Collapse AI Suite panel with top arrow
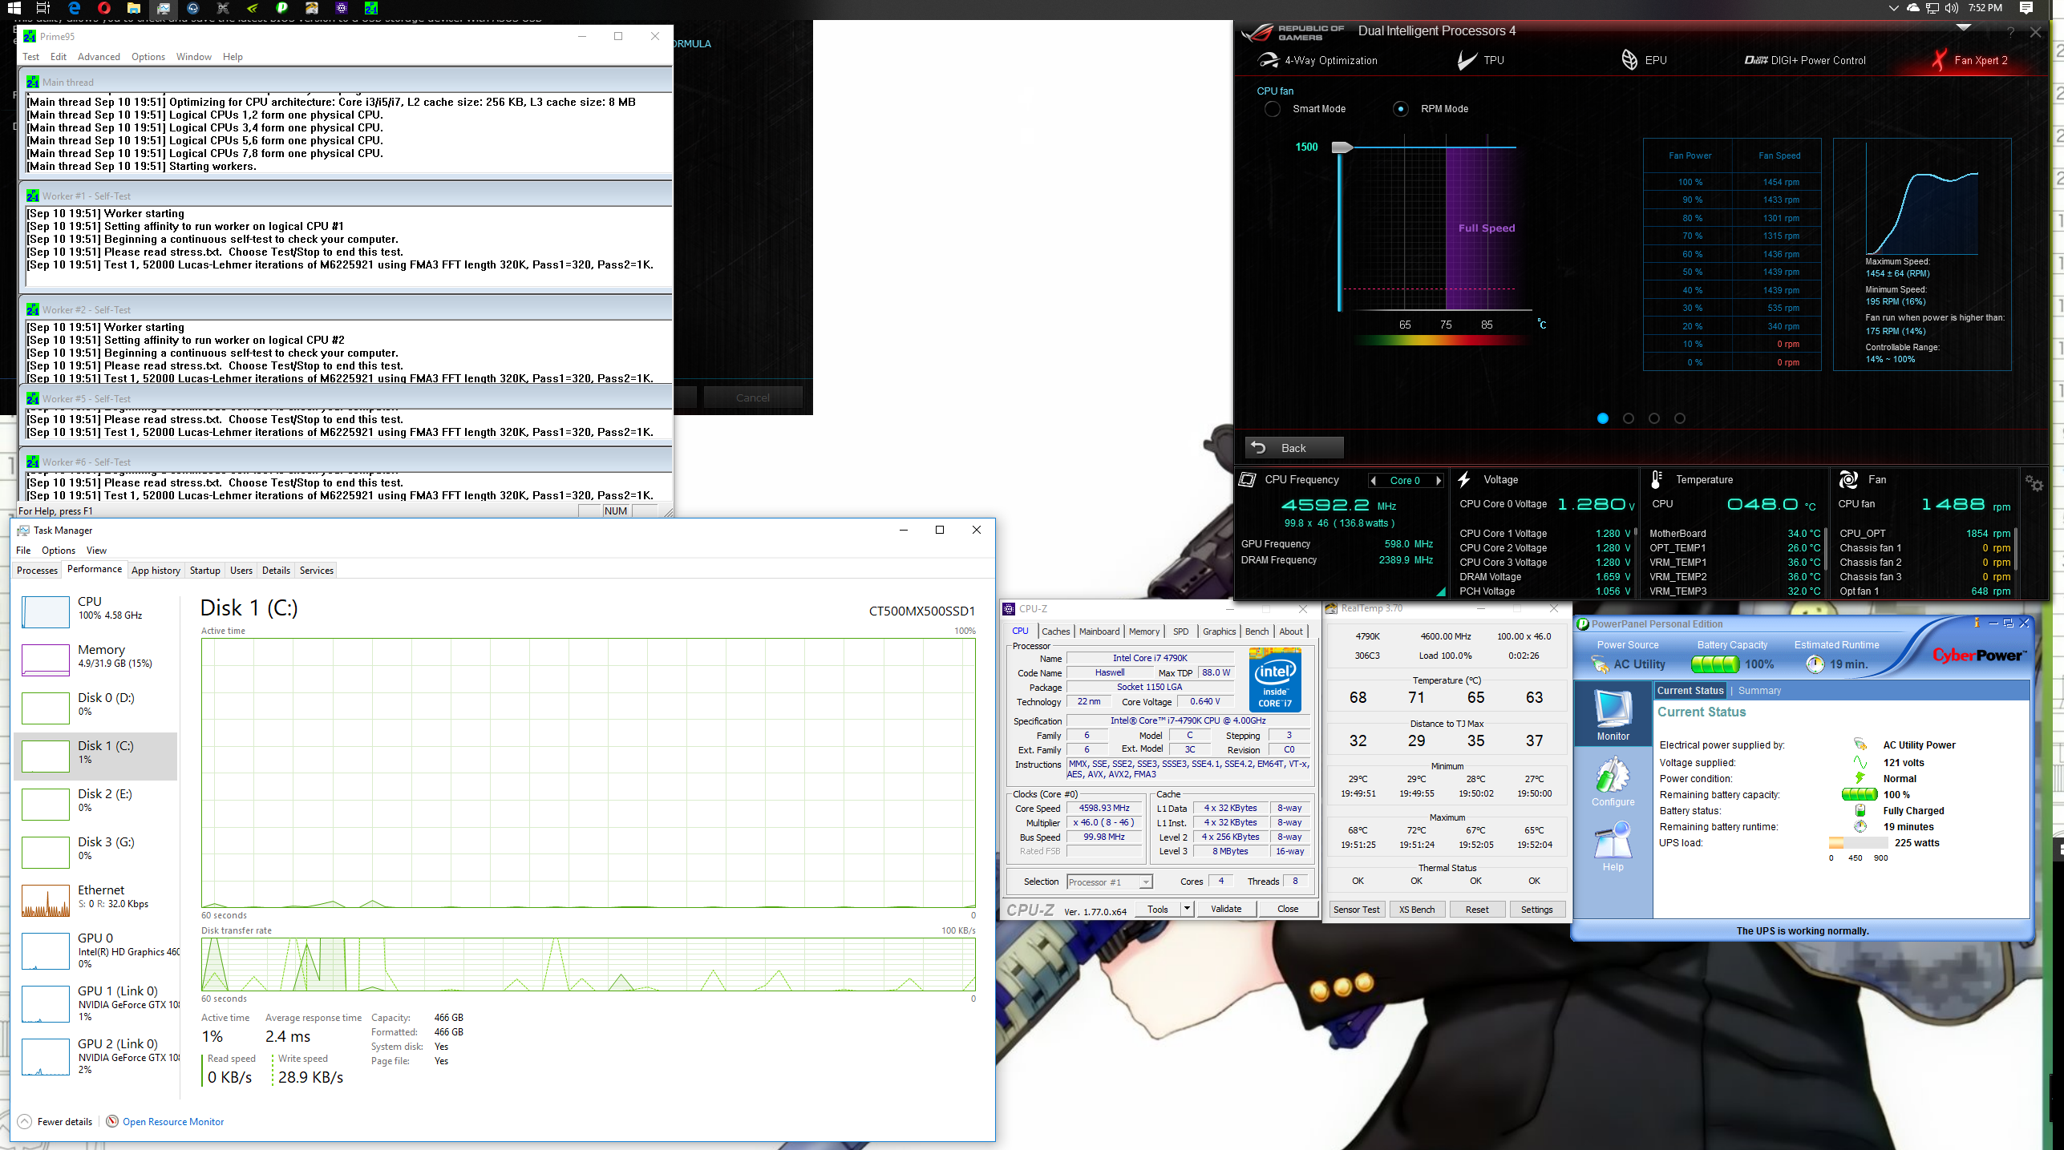The height and width of the screenshot is (1150, 2064). tap(1963, 28)
